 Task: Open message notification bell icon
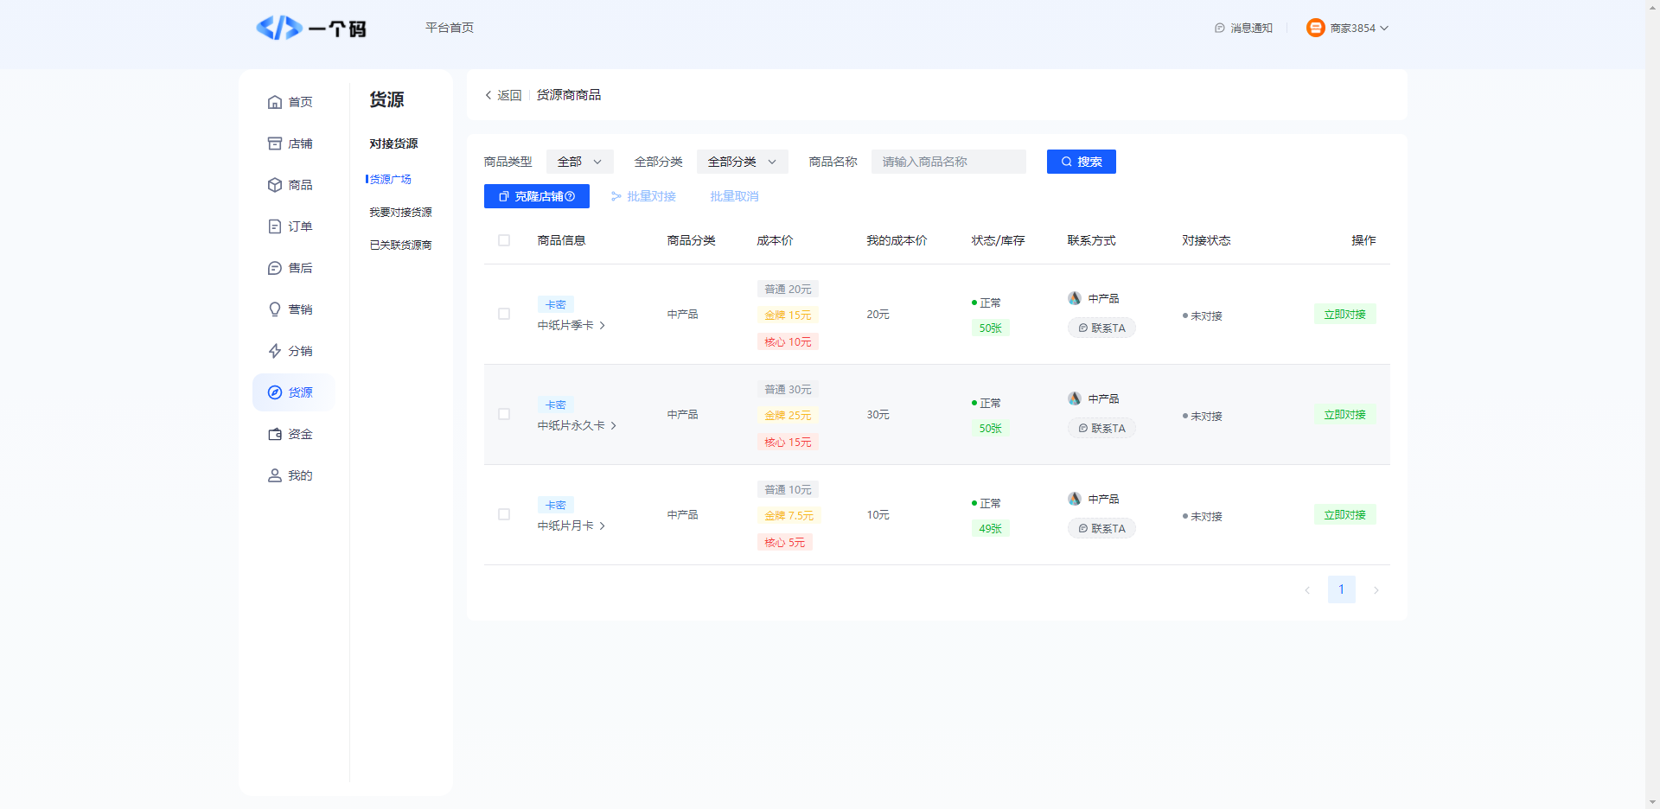tap(1220, 29)
